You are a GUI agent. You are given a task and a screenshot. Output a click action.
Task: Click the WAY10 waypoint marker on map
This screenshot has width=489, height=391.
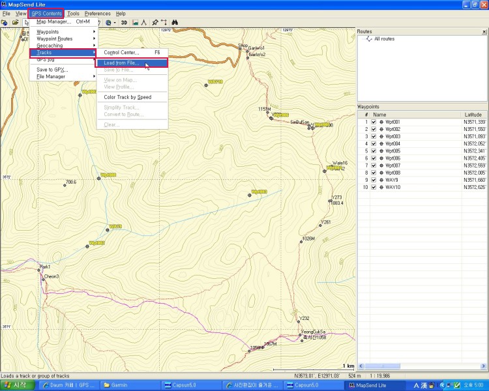click(206, 85)
